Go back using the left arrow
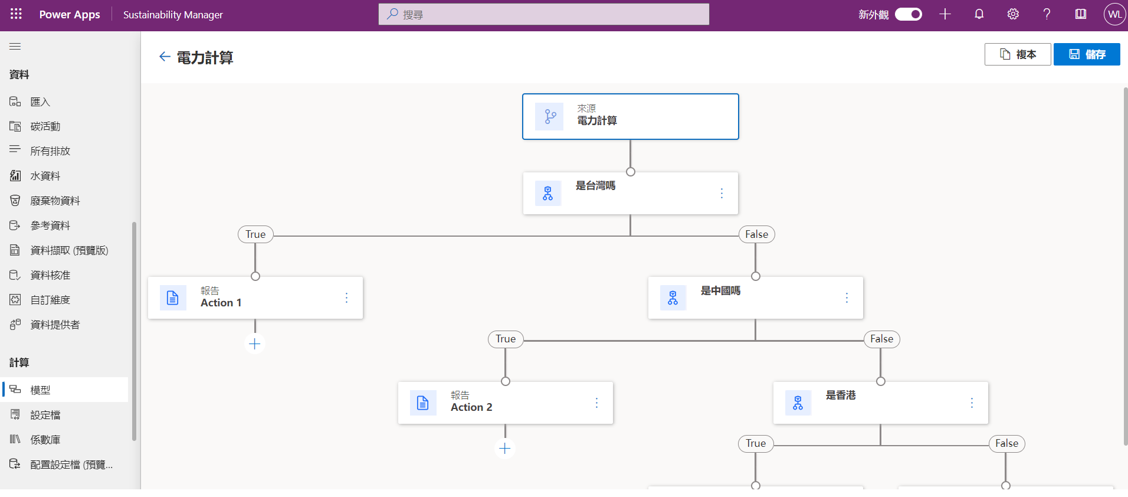Viewport: 1128px width, 497px height. point(165,57)
